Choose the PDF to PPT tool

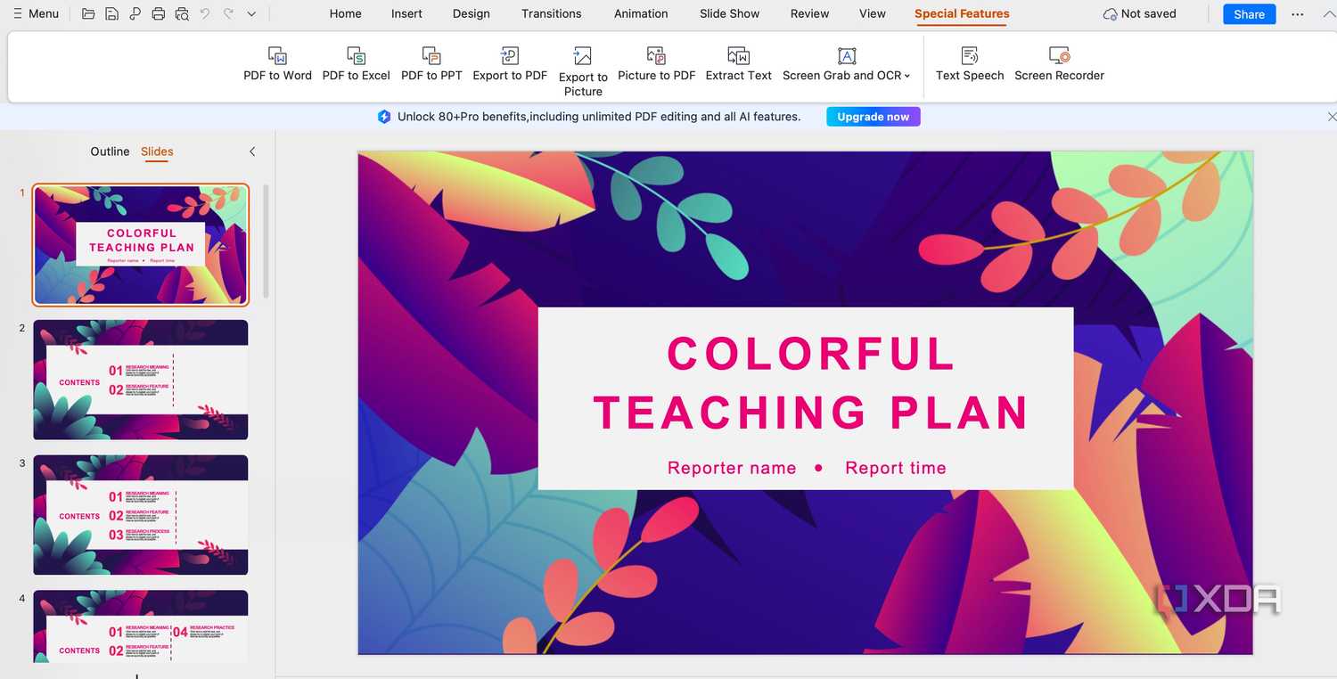tap(431, 64)
